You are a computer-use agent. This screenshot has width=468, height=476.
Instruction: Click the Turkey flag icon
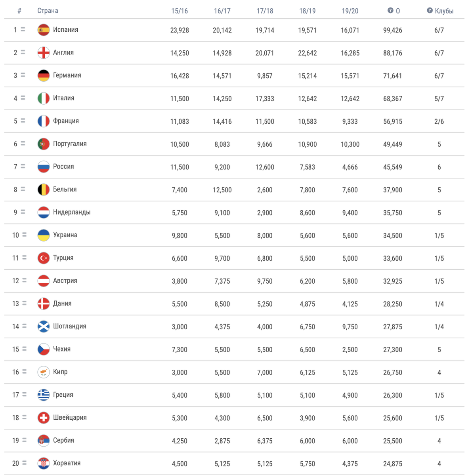(44, 258)
